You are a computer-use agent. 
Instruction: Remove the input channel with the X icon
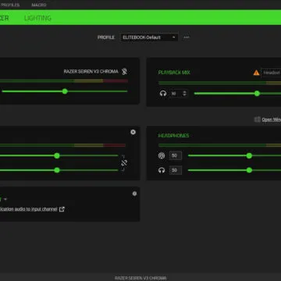133,132
